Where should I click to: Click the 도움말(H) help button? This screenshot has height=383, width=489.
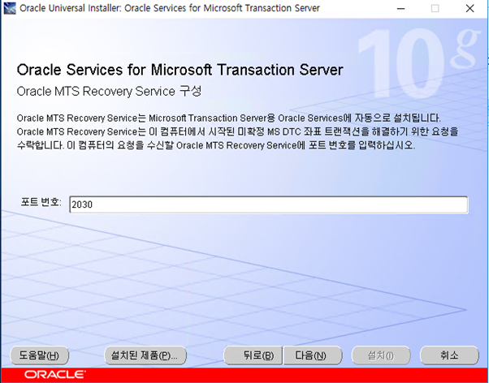point(39,355)
